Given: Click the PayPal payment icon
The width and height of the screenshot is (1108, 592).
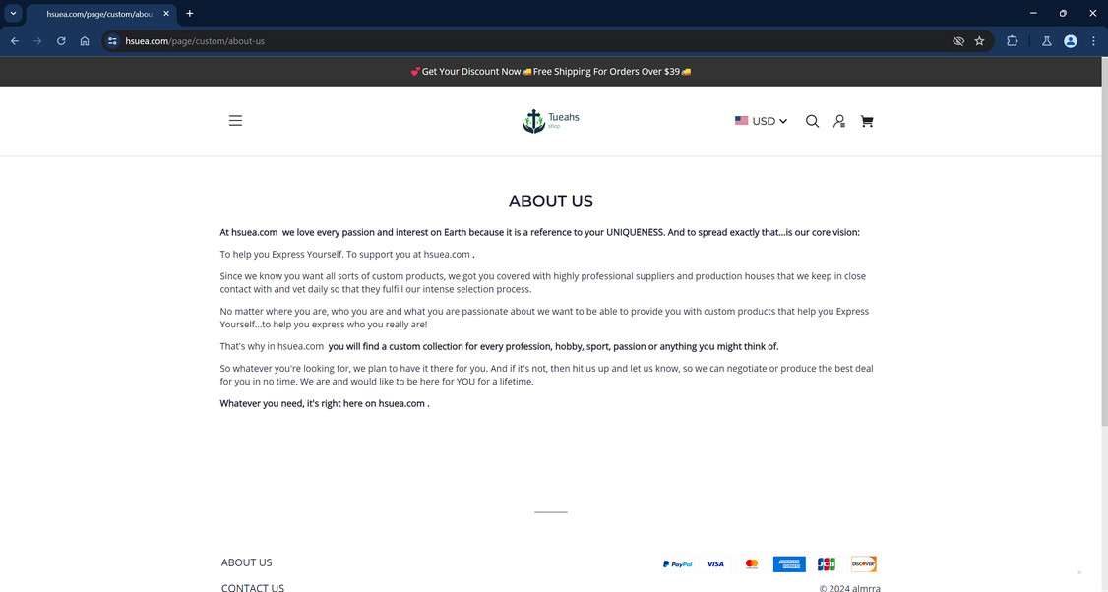Looking at the screenshot, I should 678,563.
